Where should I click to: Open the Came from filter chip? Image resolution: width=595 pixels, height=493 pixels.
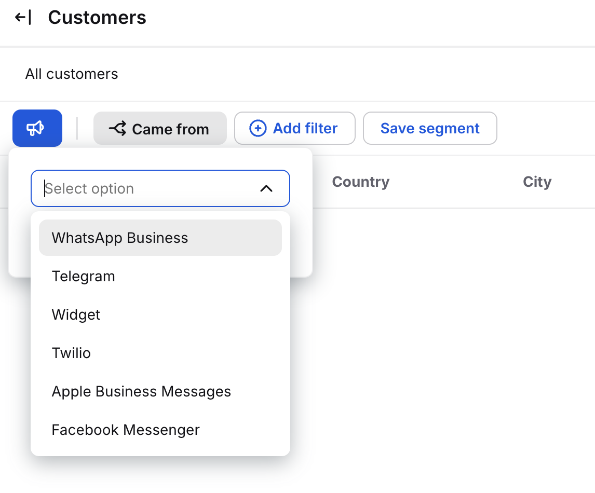coord(160,129)
